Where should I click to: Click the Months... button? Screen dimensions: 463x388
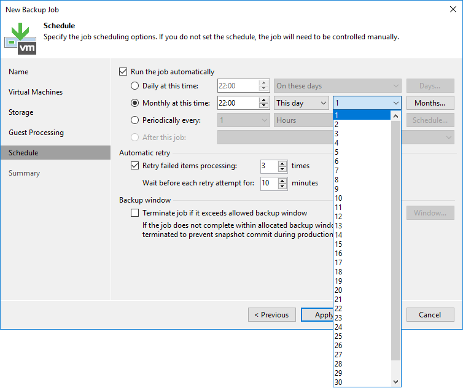click(x=430, y=103)
